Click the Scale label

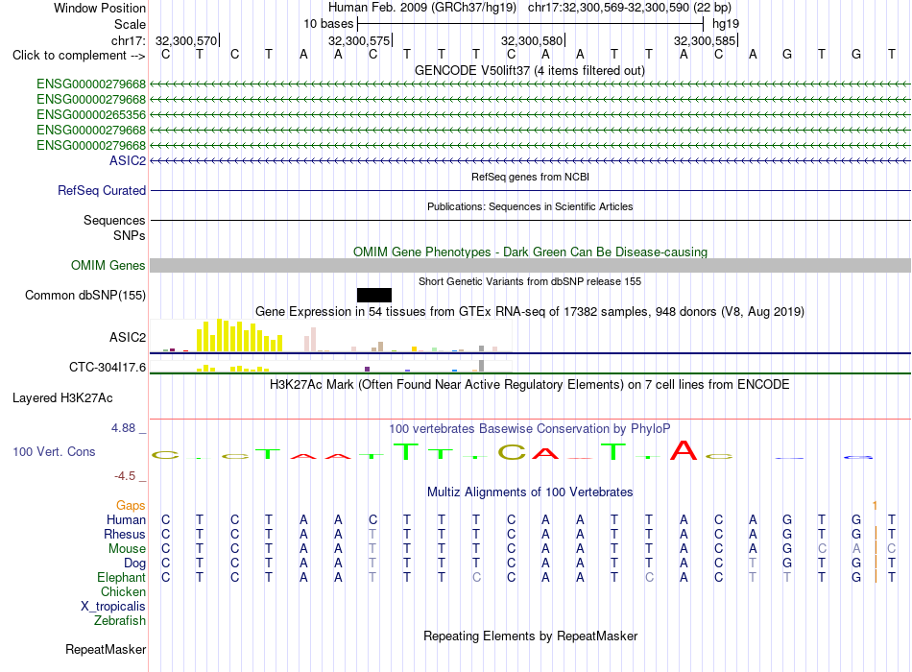[130, 24]
